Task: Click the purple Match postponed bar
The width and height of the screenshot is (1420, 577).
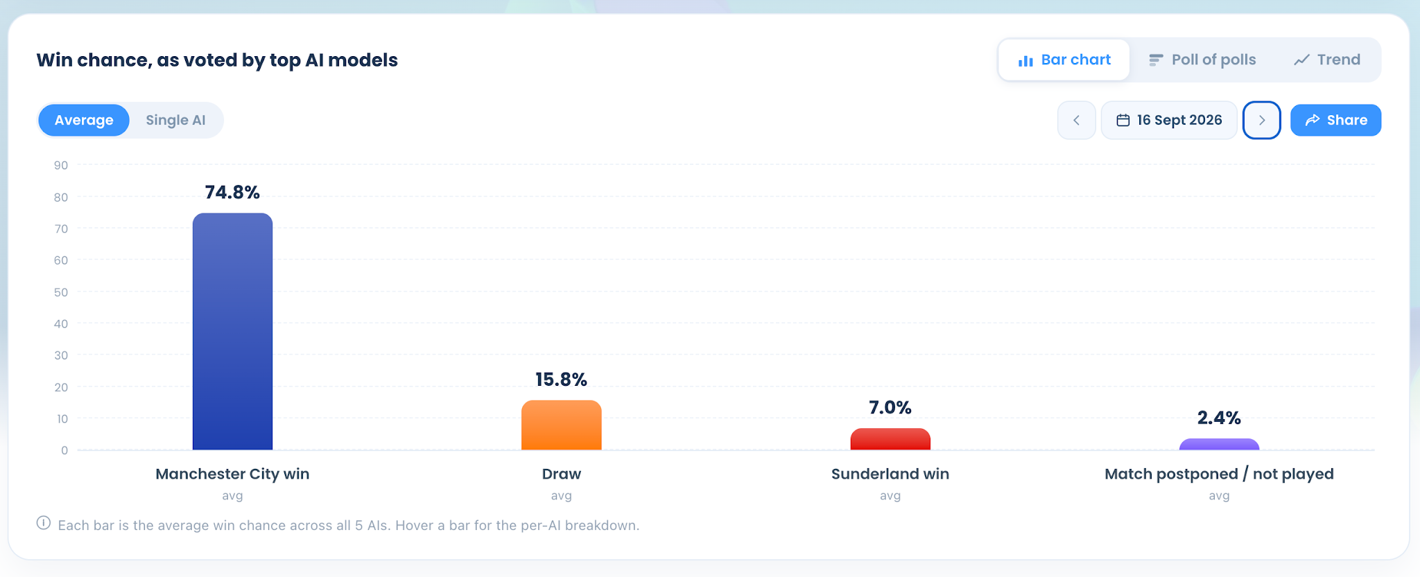Action: 1219,445
